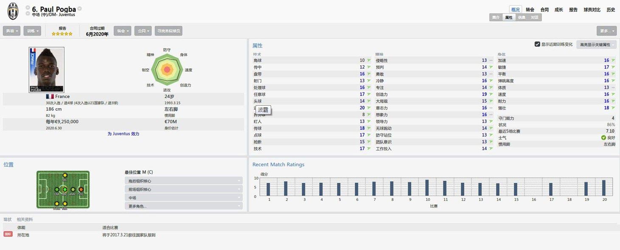Click the 守门能力 attribute row
Screen dimensions: 620x250
click(557, 118)
